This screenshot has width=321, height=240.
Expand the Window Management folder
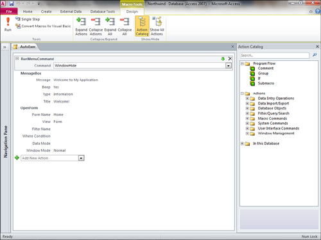pos(247,133)
